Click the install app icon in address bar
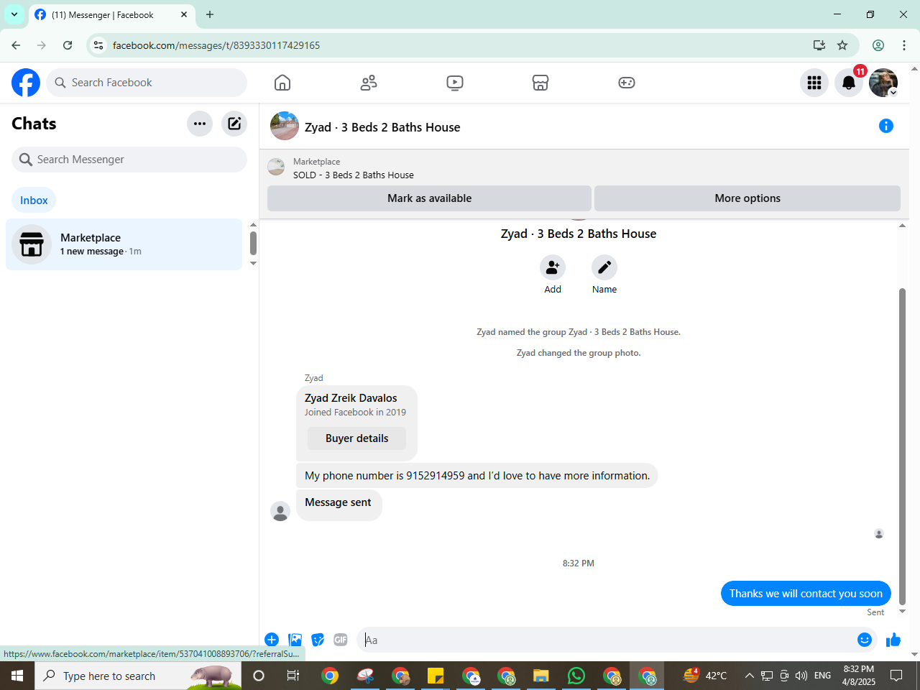This screenshot has width=920, height=690. tap(819, 45)
